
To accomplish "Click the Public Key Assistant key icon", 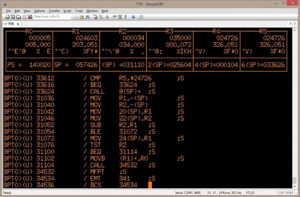I will click(125, 17).
